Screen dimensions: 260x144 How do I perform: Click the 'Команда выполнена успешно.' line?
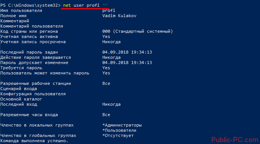tap(34, 141)
